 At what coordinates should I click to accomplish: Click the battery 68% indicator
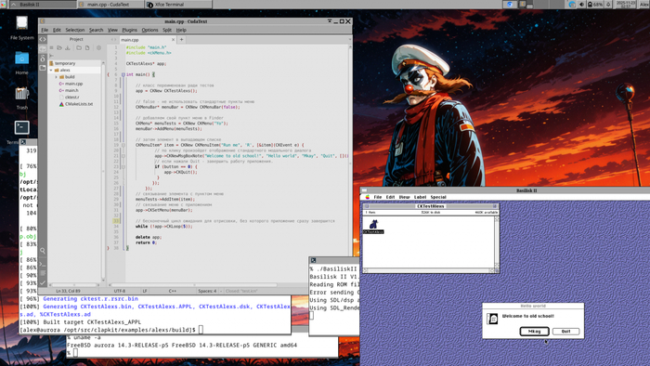(595, 4)
